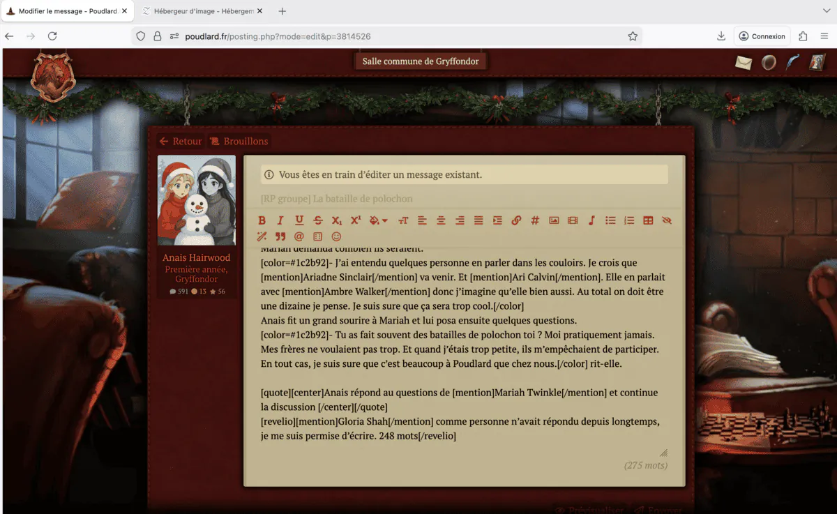Click the Anais Hairwood avatar image
This screenshot has height=514, width=837.
pos(197,200)
